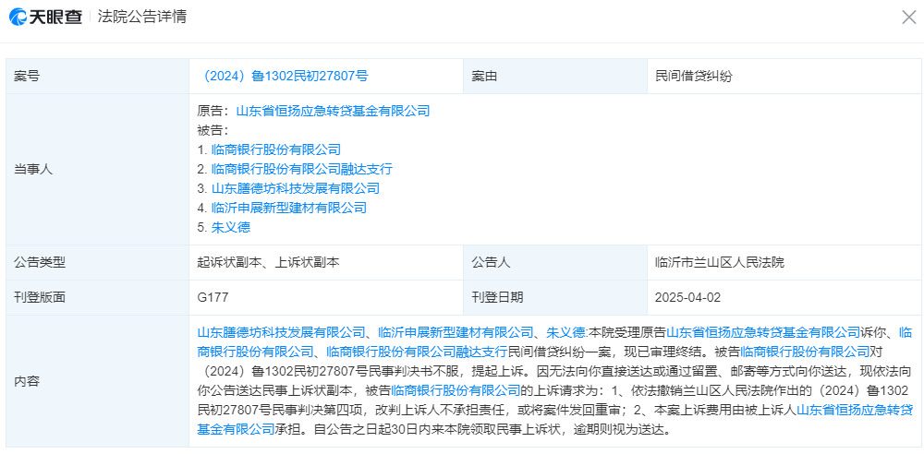Click 临沂申展新型建材有限公司 link in content paragraph
The image size is (924, 454).
point(456,331)
